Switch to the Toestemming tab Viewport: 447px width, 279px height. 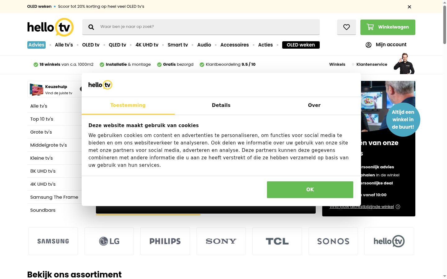point(128,105)
